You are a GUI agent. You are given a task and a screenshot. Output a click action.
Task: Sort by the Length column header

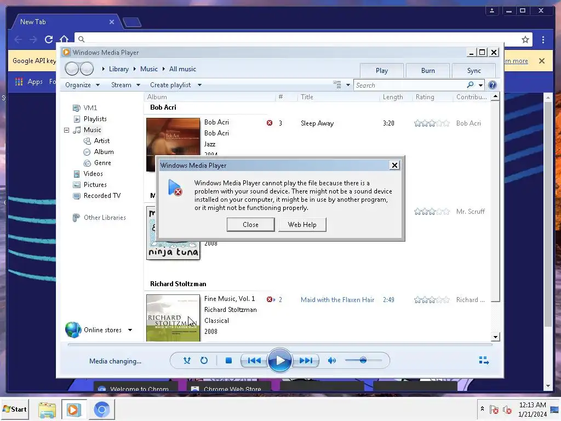pyautogui.click(x=392, y=97)
